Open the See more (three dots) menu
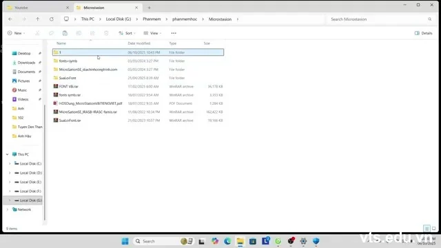Image resolution: width=441 pixels, height=248 pixels. [x=174, y=33]
